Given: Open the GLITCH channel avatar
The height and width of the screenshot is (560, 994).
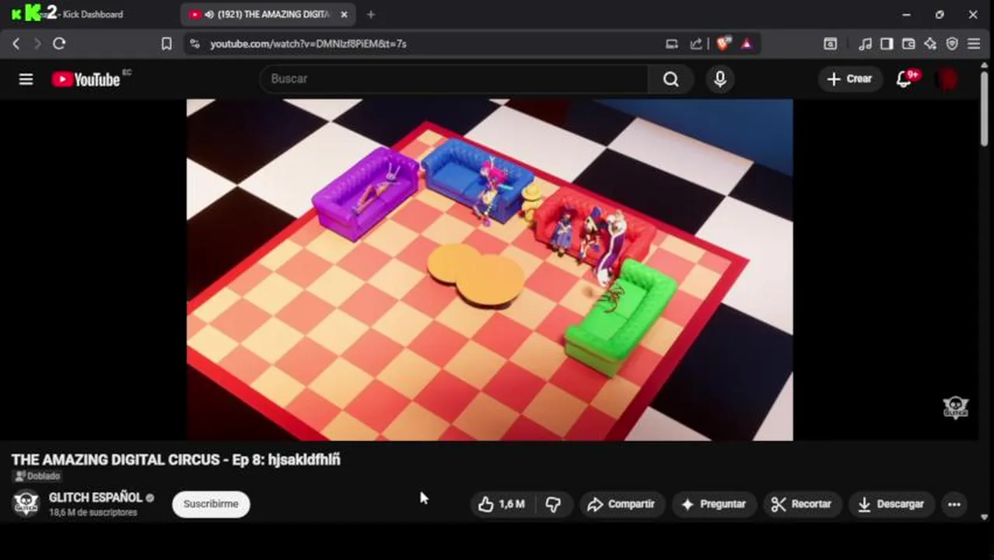Looking at the screenshot, I should pyautogui.click(x=26, y=504).
